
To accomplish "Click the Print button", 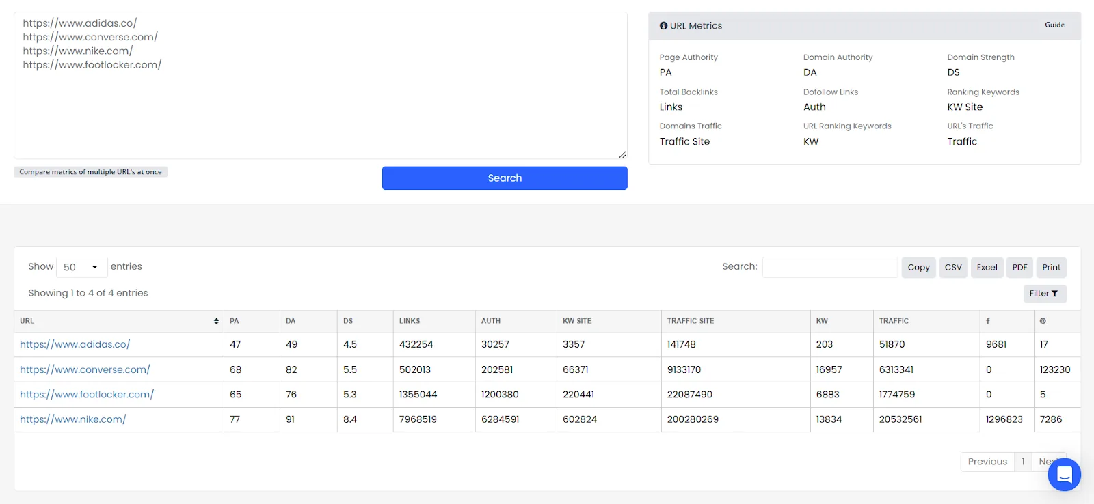I will click(x=1052, y=268).
